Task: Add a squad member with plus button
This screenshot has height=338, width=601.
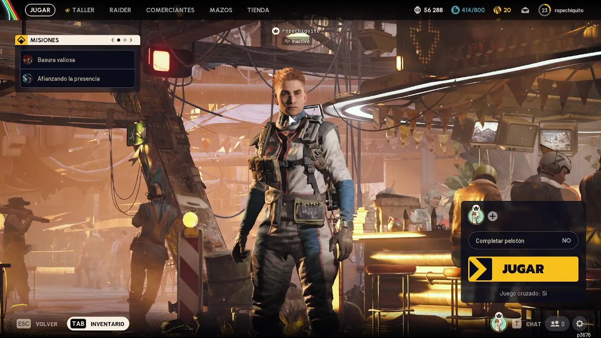Action: [493, 216]
